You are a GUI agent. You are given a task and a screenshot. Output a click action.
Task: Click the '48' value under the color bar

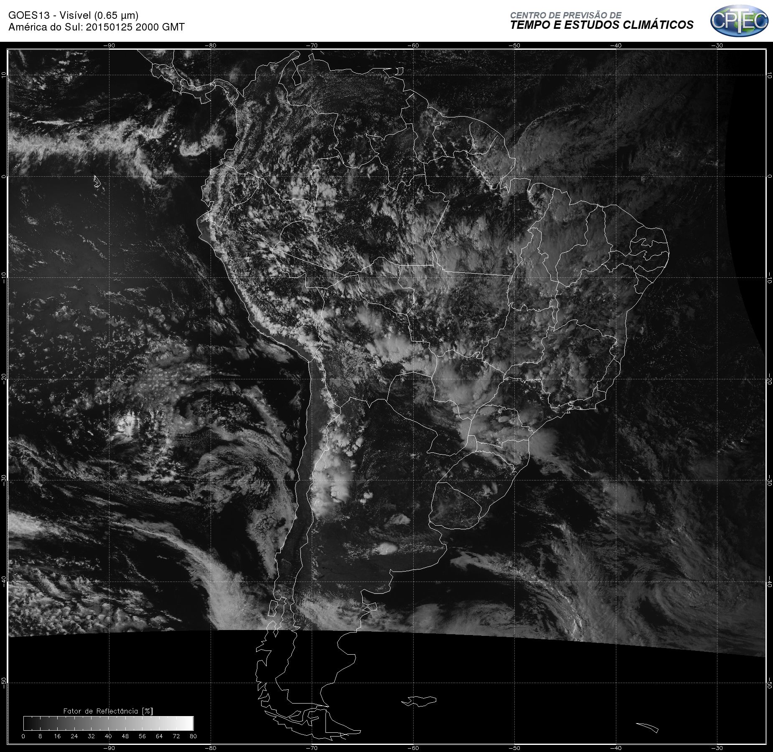coord(125,736)
